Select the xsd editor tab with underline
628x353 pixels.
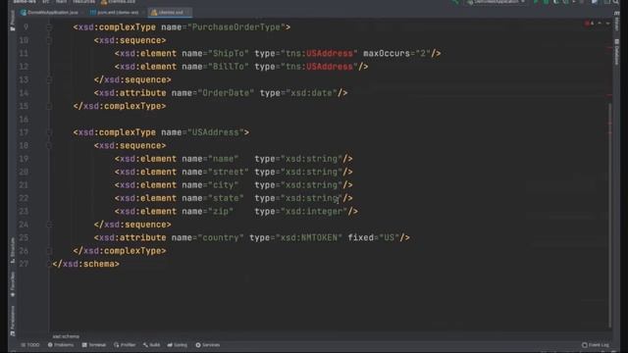click(x=169, y=13)
